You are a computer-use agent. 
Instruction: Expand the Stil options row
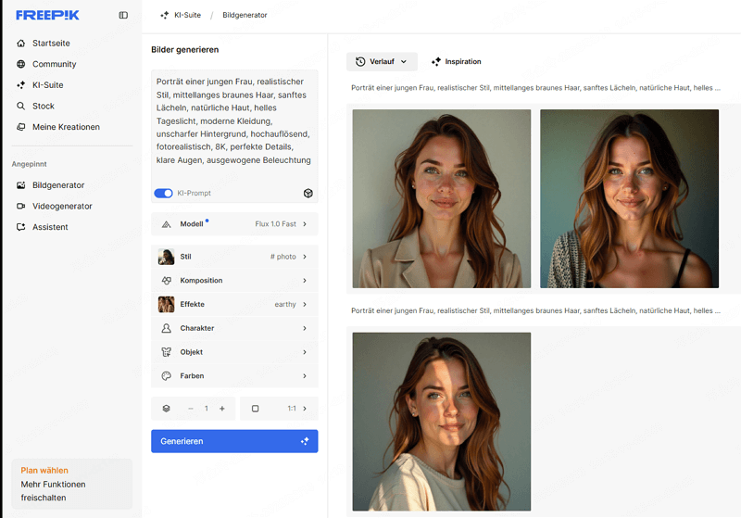[x=234, y=257]
